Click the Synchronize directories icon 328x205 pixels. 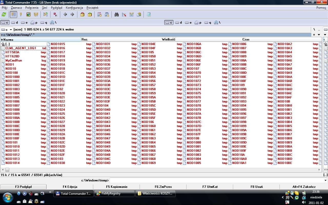click(x=131, y=15)
